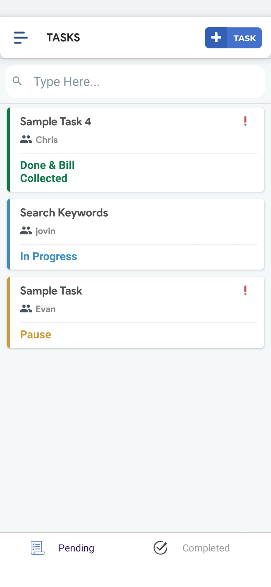271x587 pixels.
Task: Tap the assignee icon beside jovin
Action: tap(26, 231)
